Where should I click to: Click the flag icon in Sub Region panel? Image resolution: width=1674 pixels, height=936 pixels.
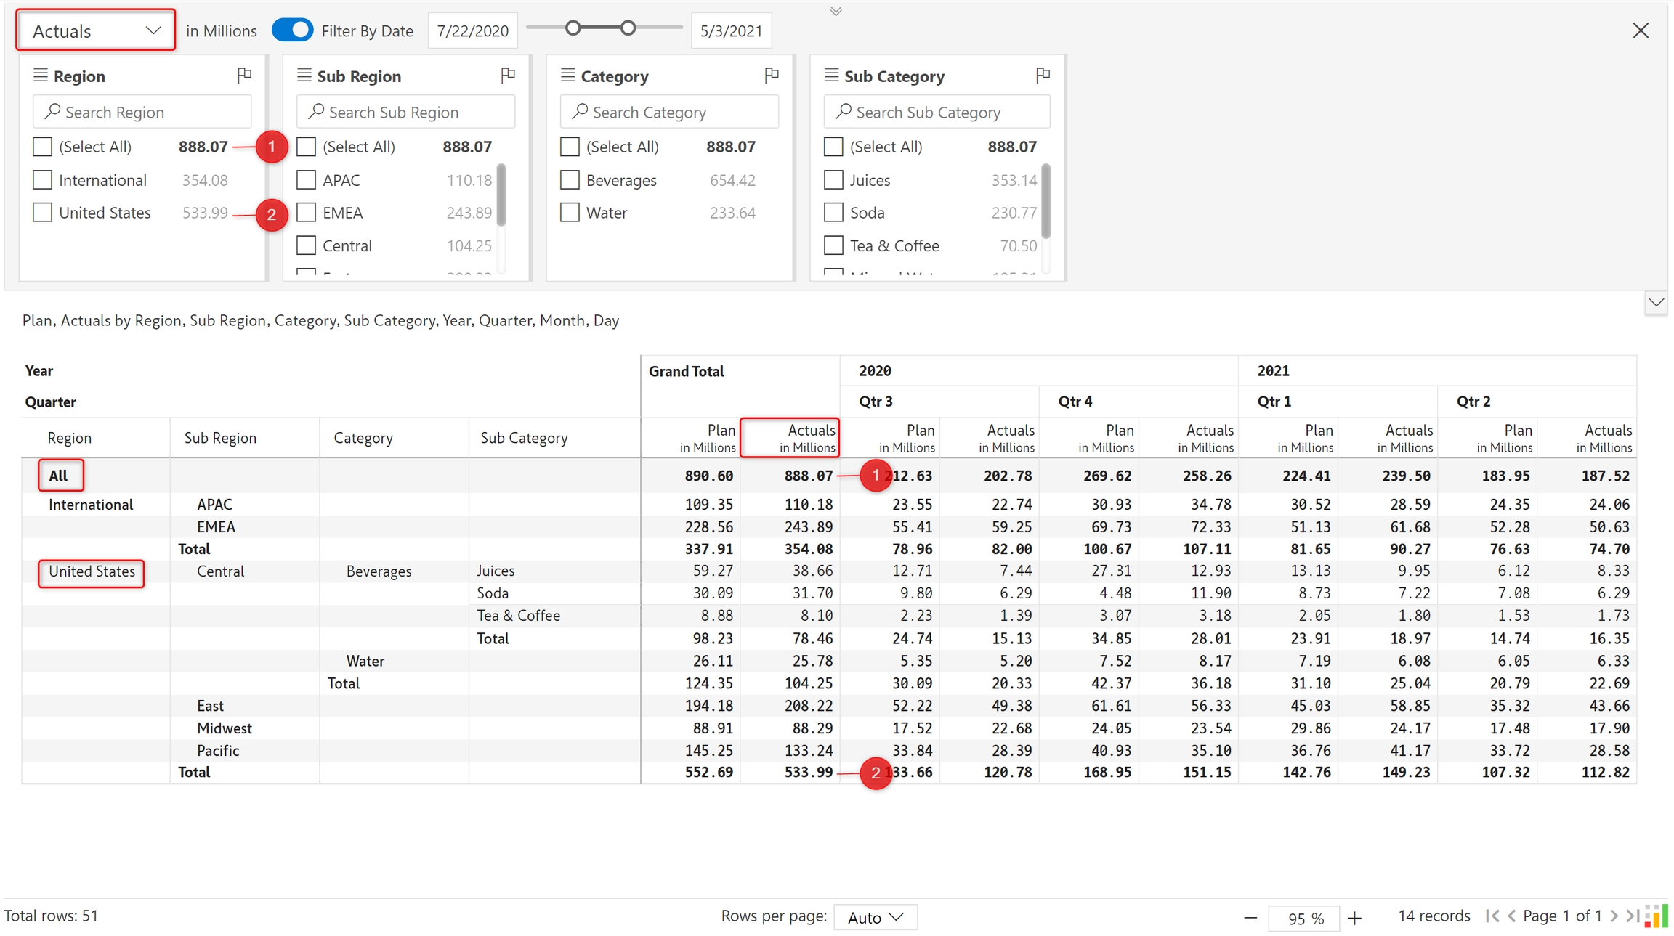(508, 75)
